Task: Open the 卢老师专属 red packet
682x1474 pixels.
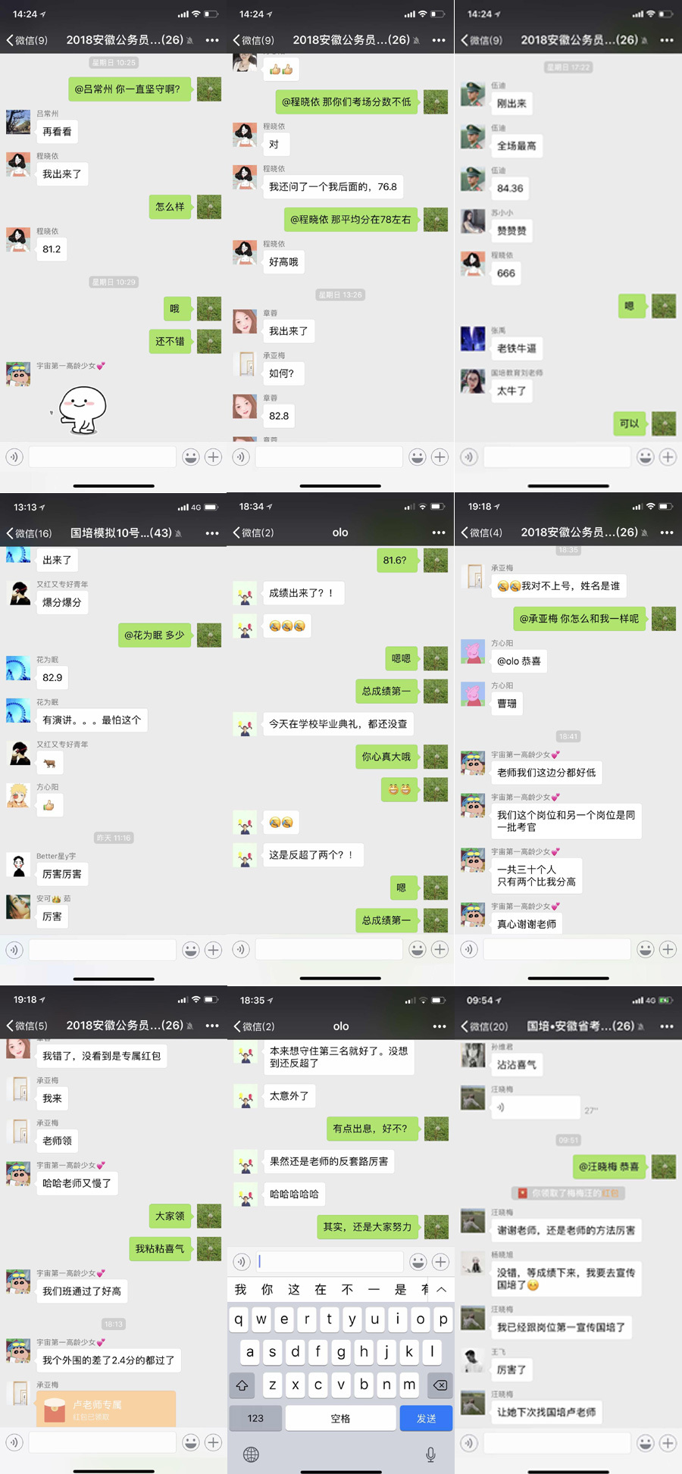Action: (x=106, y=1409)
